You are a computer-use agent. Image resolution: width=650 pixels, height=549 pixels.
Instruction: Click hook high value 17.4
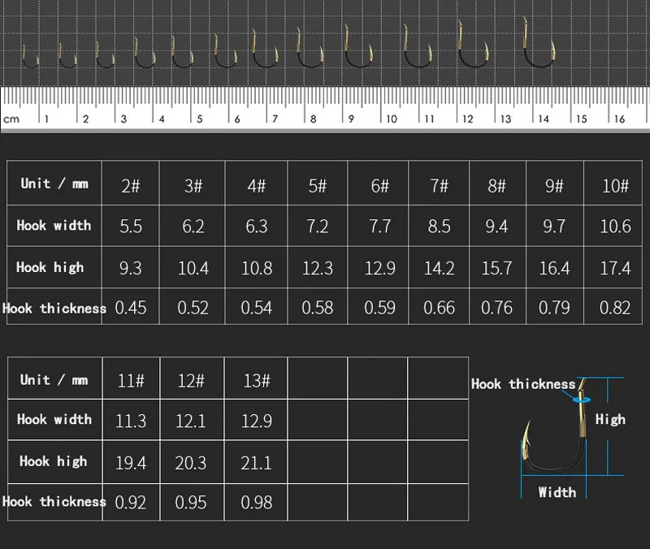click(616, 268)
